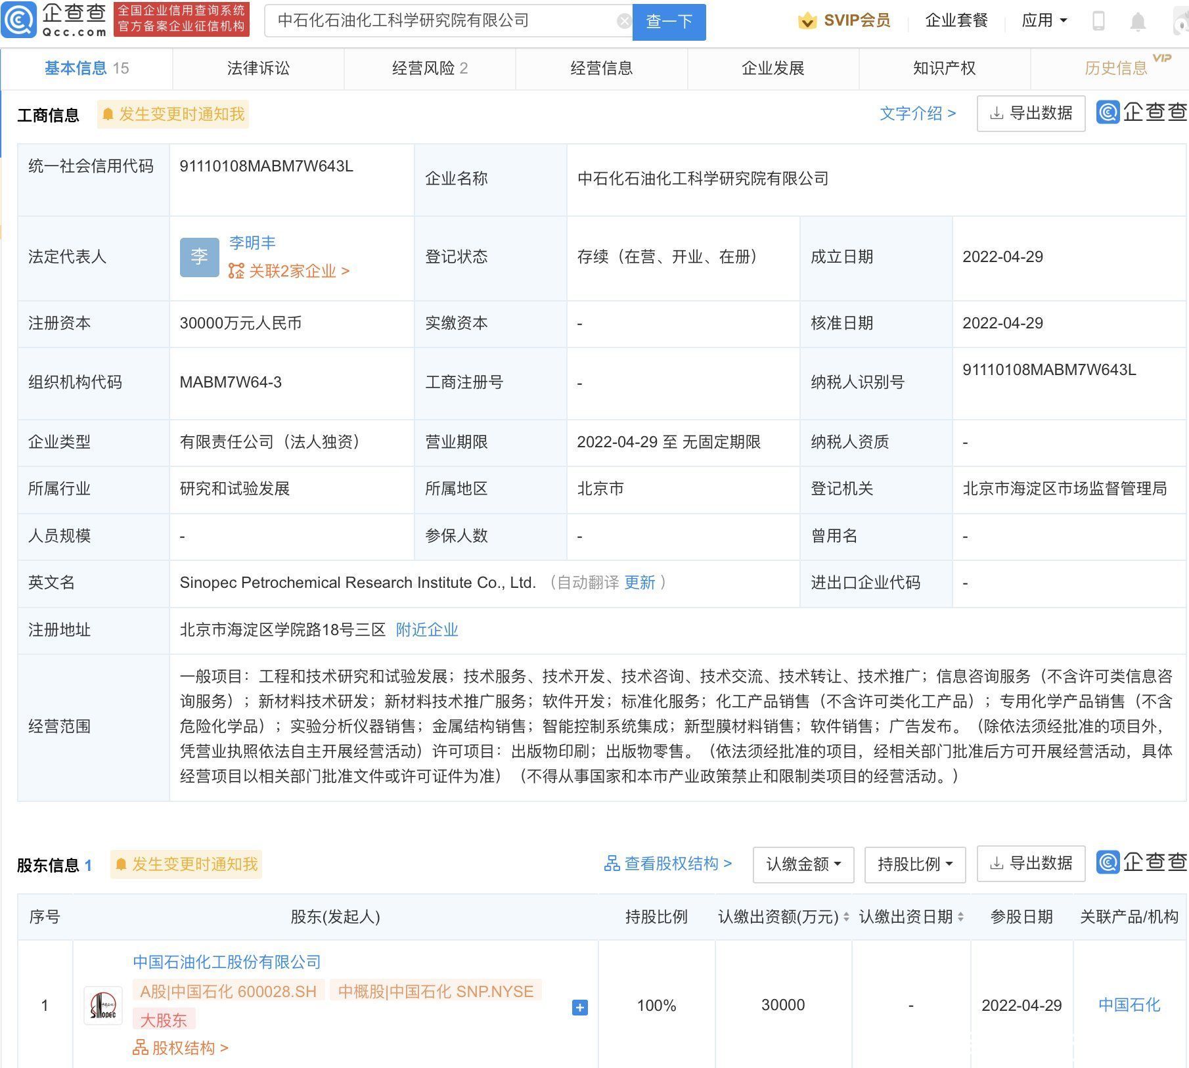Open the 持股比例 dropdown
The height and width of the screenshot is (1068, 1189).
click(914, 864)
